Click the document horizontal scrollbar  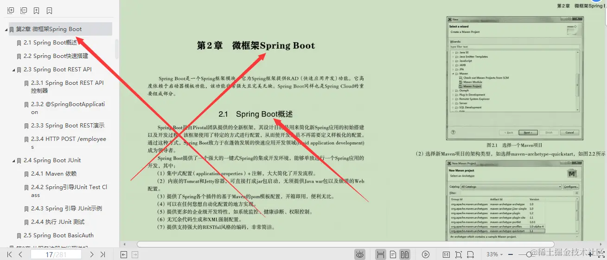[345, 244]
